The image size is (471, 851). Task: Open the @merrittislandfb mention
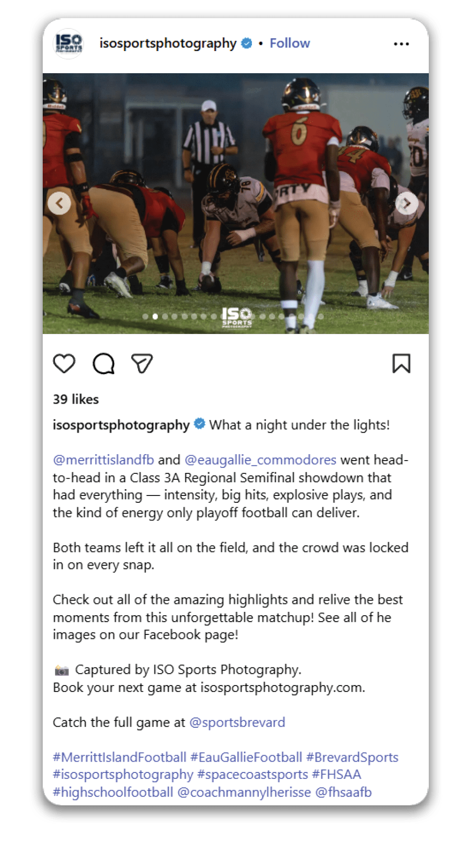pos(104,460)
